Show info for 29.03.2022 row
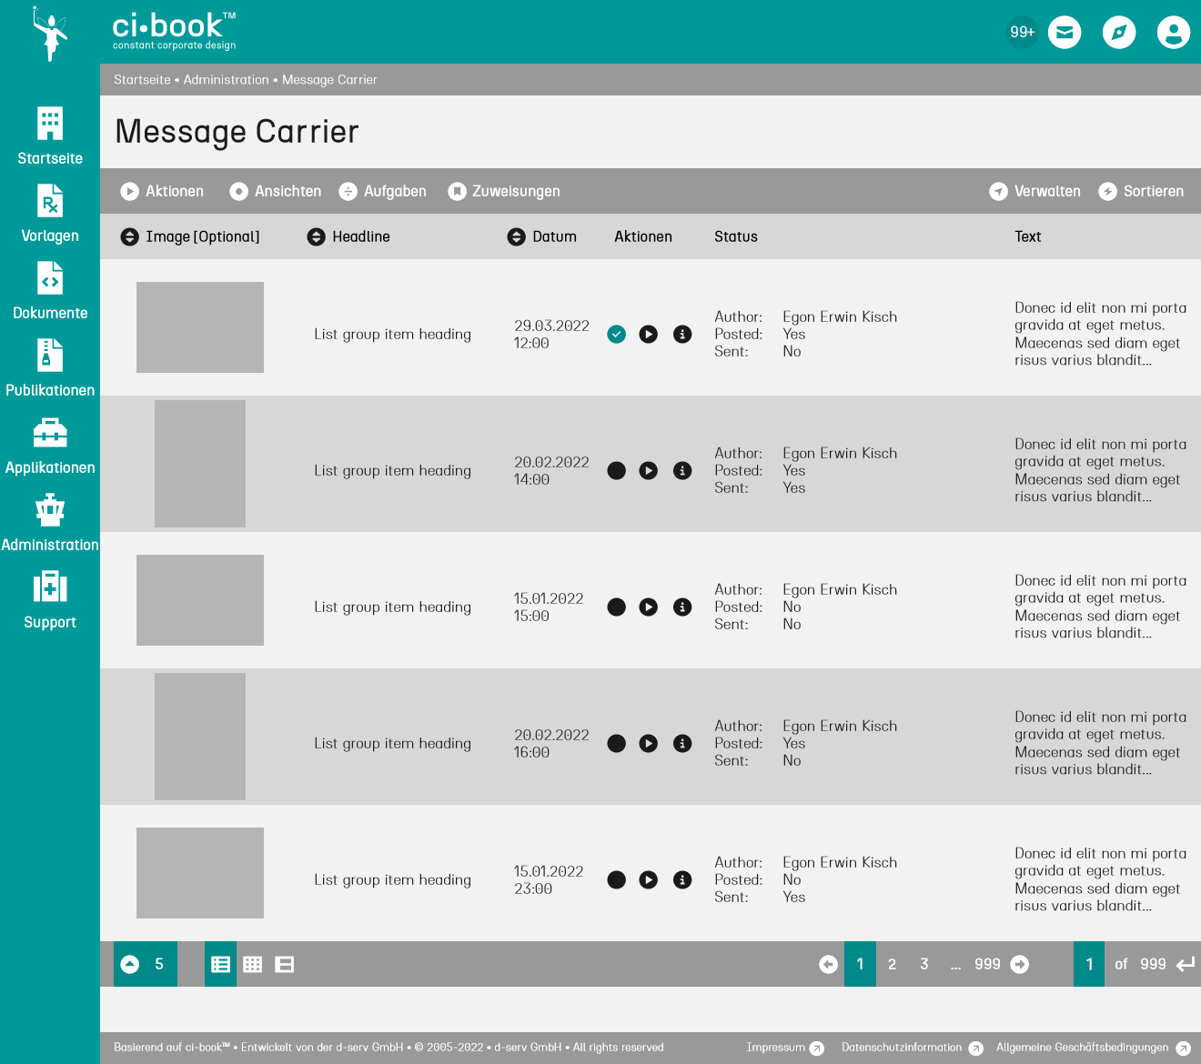The image size is (1201, 1064). 682,334
